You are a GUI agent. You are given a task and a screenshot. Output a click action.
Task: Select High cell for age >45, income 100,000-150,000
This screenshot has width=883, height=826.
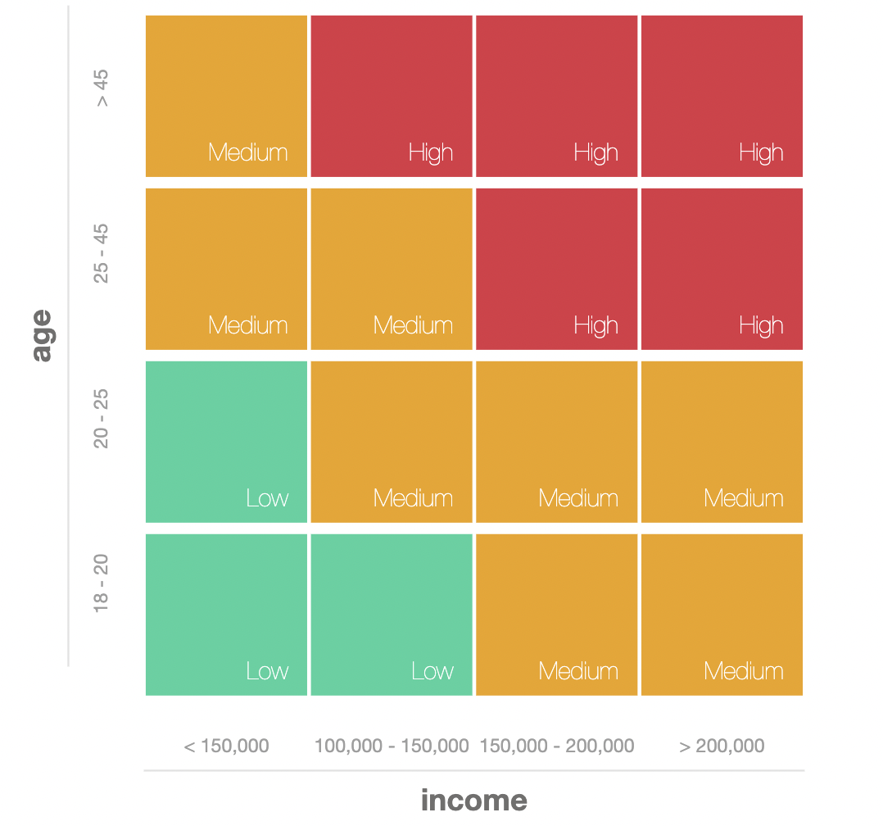coord(392,96)
